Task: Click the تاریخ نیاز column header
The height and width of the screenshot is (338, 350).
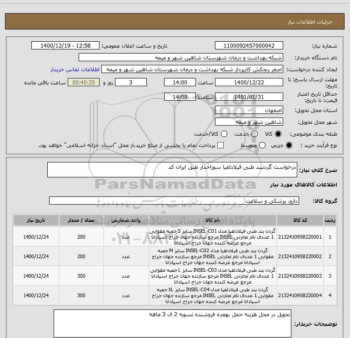Action: click(36, 220)
